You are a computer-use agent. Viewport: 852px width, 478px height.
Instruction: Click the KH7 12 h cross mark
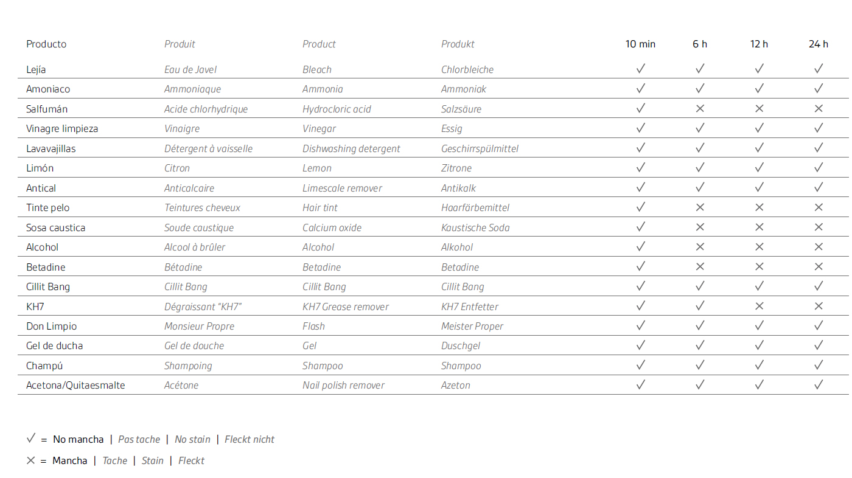point(759,306)
